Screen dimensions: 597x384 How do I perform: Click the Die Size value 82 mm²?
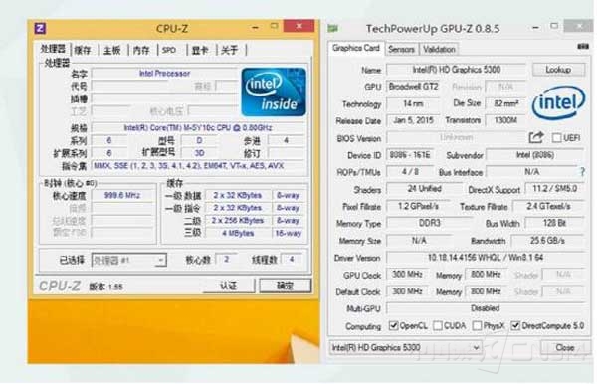pyautogui.click(x=506, y=103)
